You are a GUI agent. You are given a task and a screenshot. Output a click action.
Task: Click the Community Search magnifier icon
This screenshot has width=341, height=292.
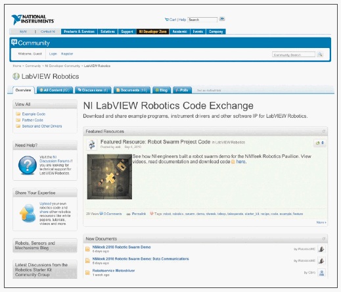tap(320, 54)
